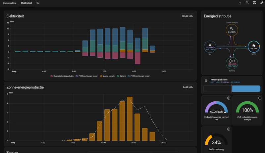Click the Netenergiebalans label
265x153 pixels.
(x=219, y=80)
